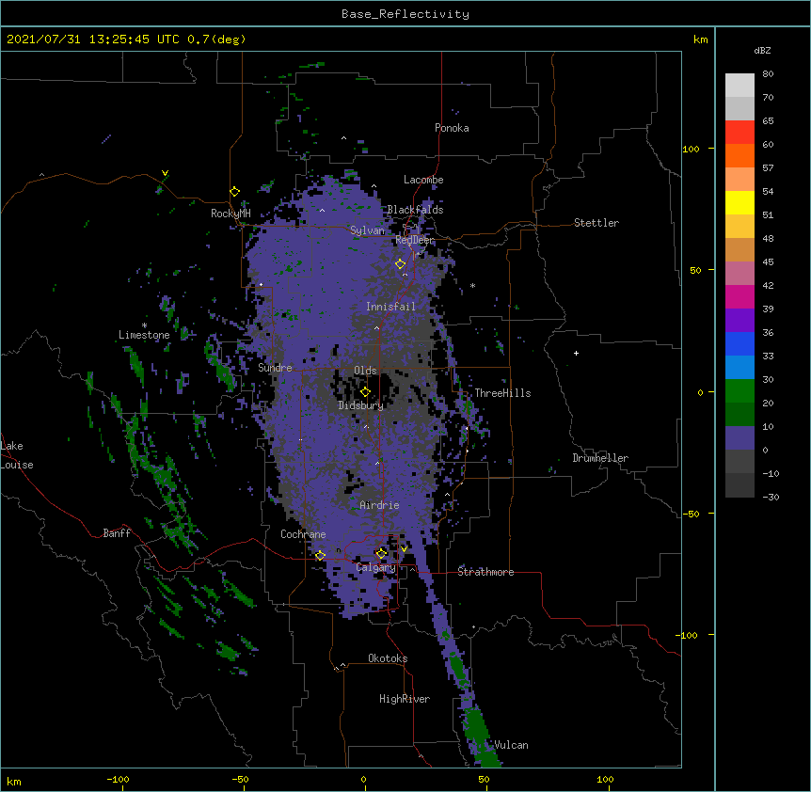This screenshot has width=811, height=792.
Task: Click the Vulcan label
Action: (511, 745)
